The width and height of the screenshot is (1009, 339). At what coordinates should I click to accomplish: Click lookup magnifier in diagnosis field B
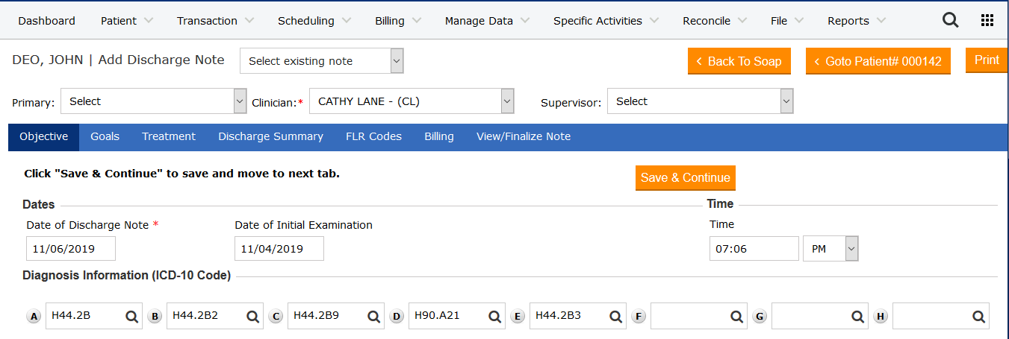[252, 317]
